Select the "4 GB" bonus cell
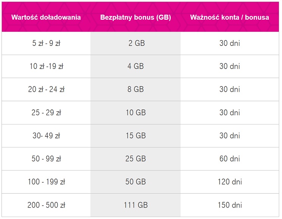The height and width of the screenshot is (219, 282). click(x=136, y=66)
